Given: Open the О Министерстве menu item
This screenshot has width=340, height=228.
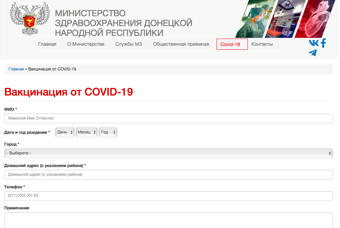Looking at the screenshot, I should [86, 44].
